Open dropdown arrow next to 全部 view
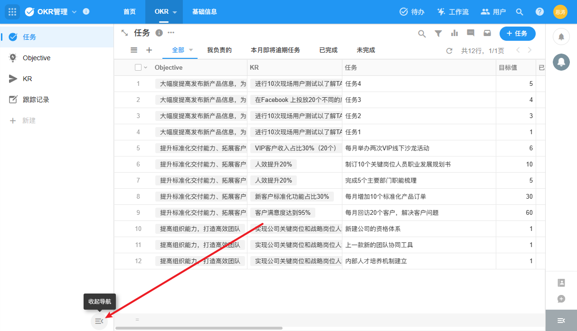This screenshot has width=577, height=331. tap(191, 50)
